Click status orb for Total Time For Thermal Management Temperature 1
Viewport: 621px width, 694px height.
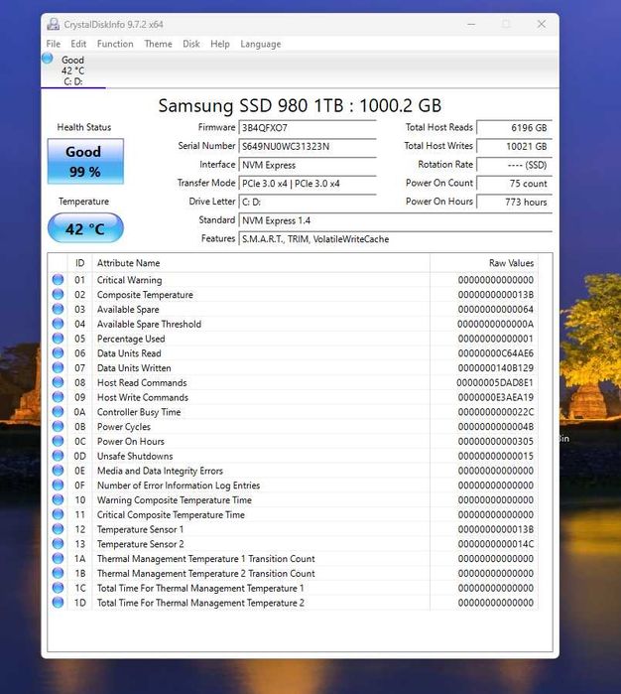[x=58, y=587]
